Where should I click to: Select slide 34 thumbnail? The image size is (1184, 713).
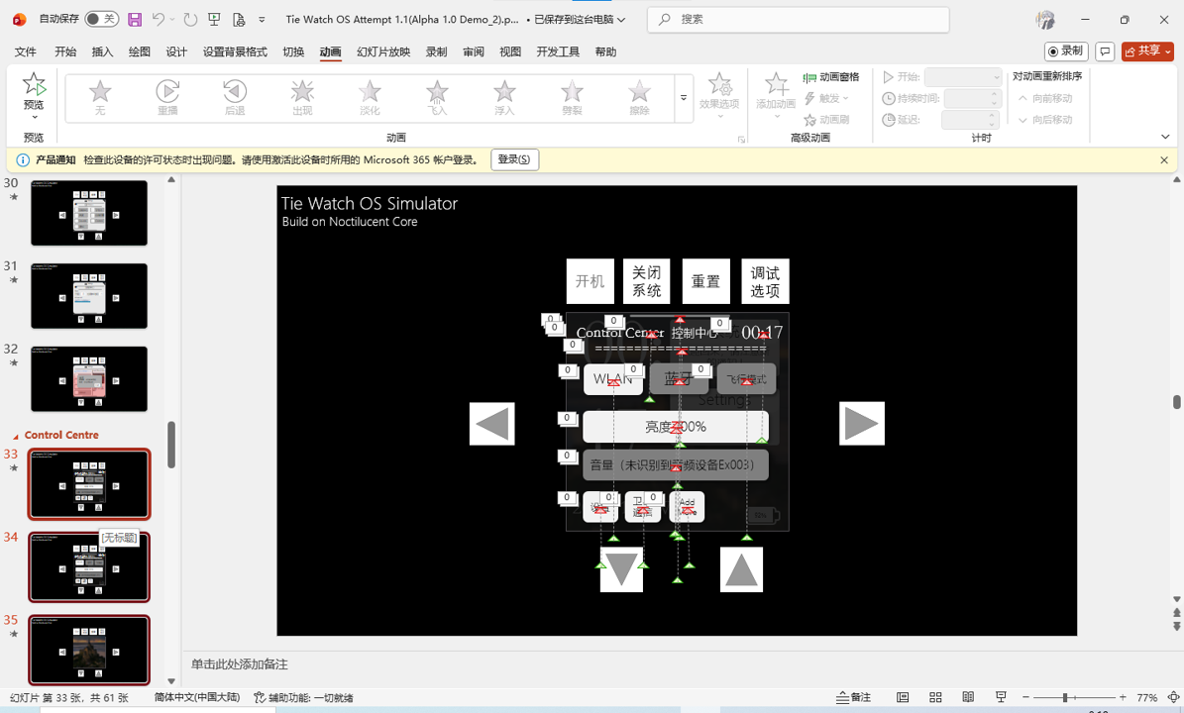[89, 566]
